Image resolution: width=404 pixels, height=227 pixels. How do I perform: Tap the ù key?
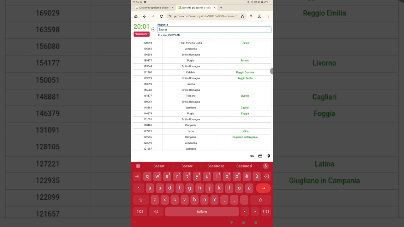(x=257, y=177)
